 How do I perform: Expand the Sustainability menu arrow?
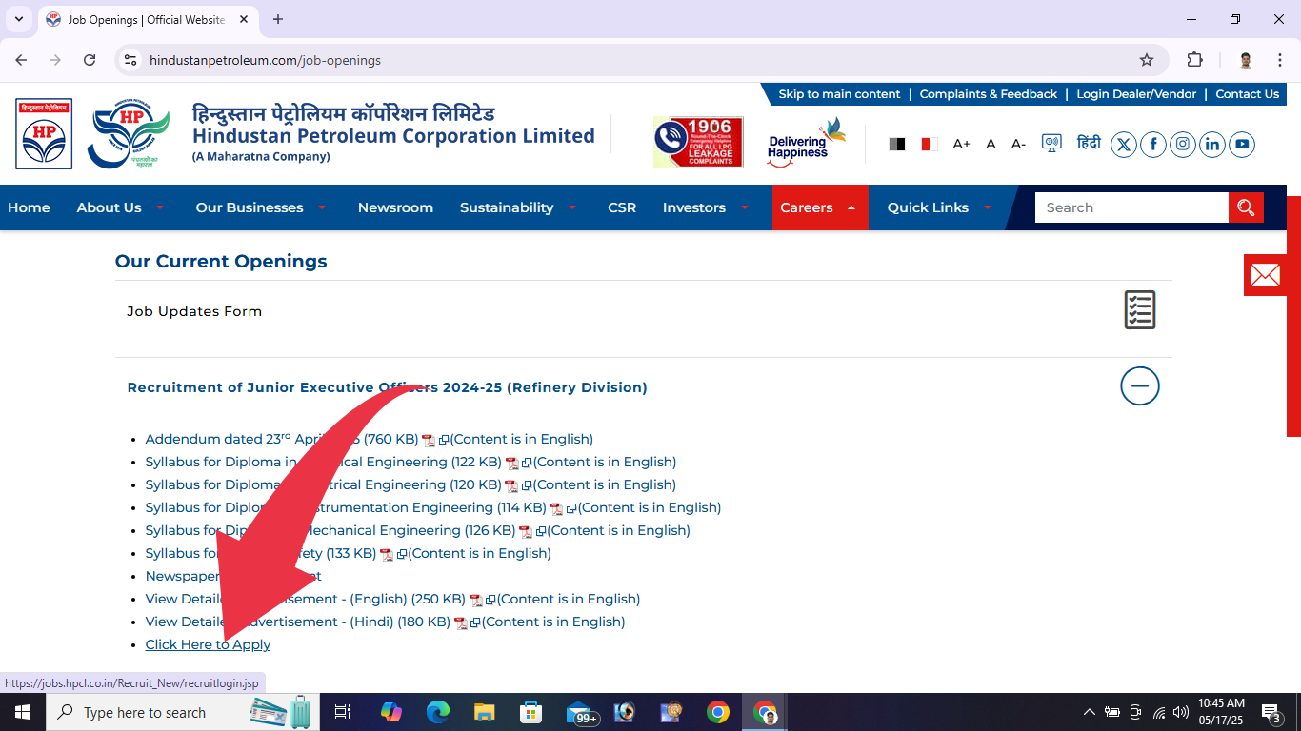572,207
